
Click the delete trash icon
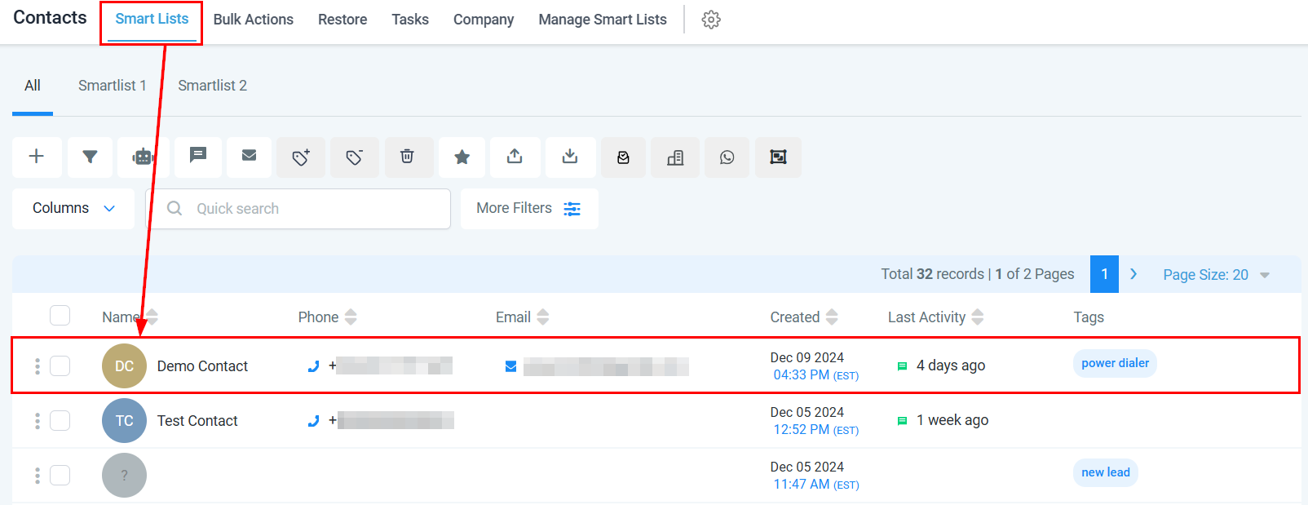click(407, 157)
